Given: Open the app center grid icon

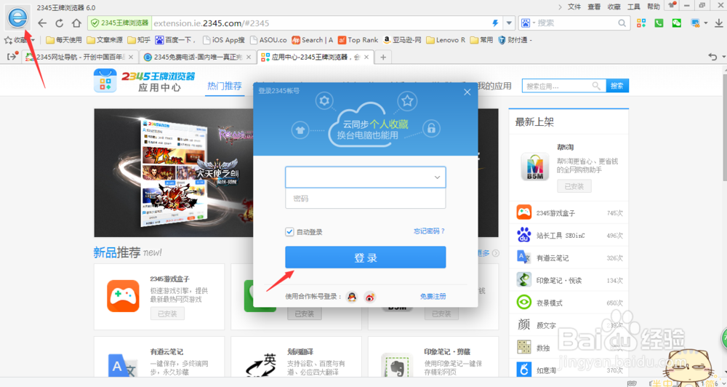Looking at the screenshot, I should click(x=641, y=23).
